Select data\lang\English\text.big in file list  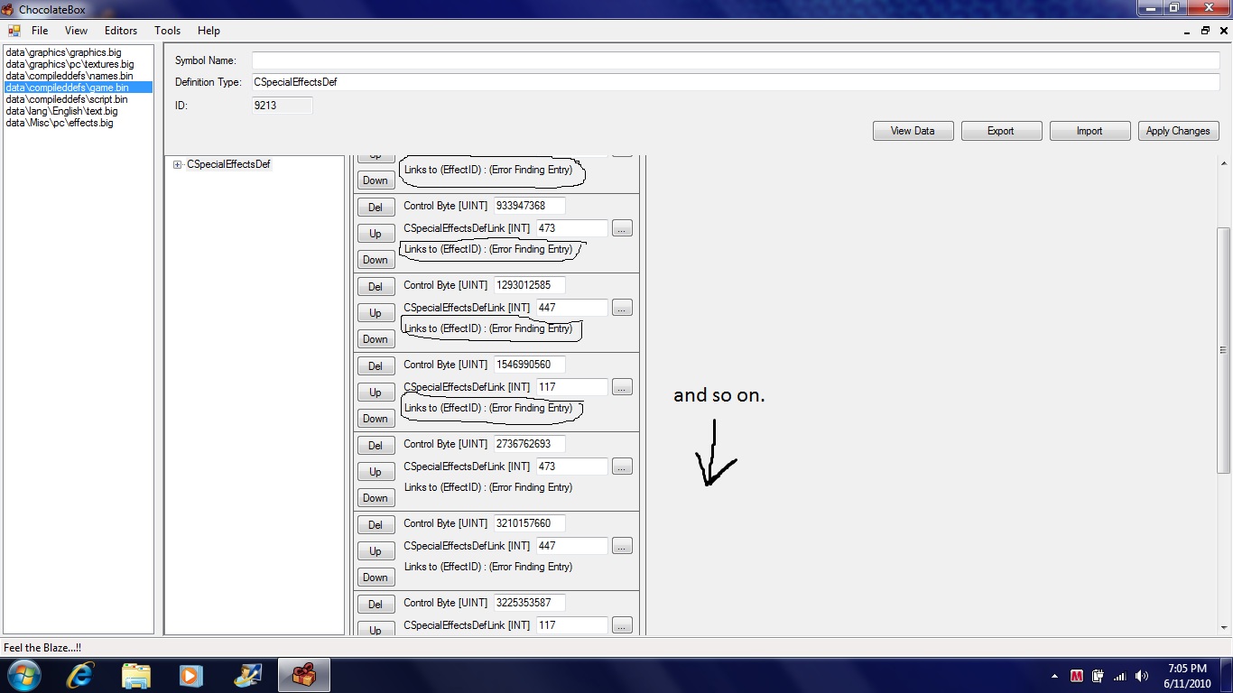(61, 111)
